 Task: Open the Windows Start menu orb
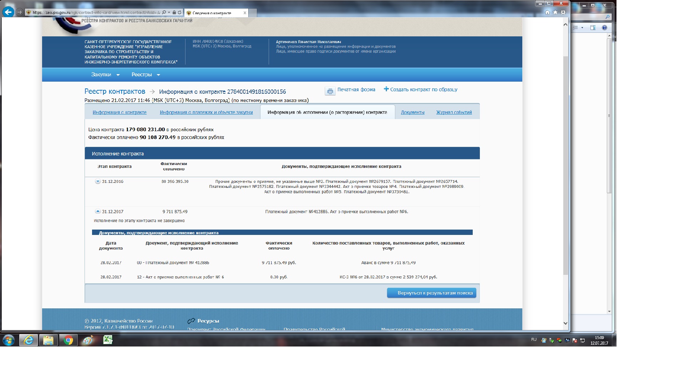(9, 340)
